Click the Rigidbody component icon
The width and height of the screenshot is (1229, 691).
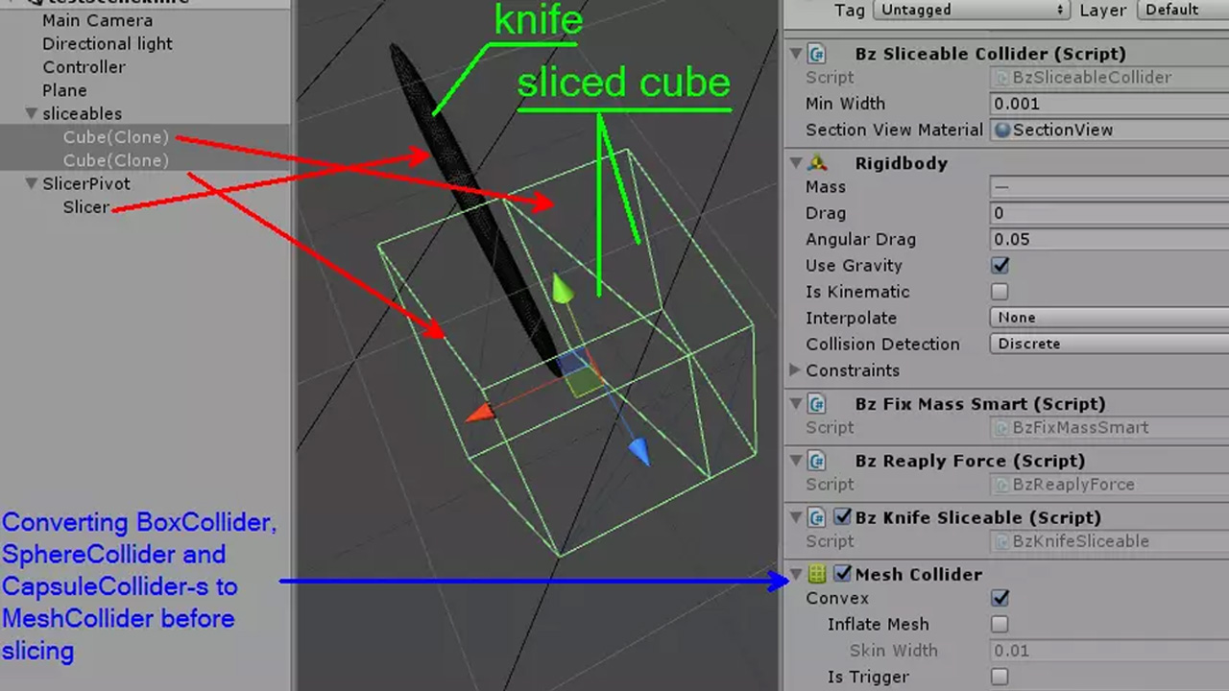817,163
